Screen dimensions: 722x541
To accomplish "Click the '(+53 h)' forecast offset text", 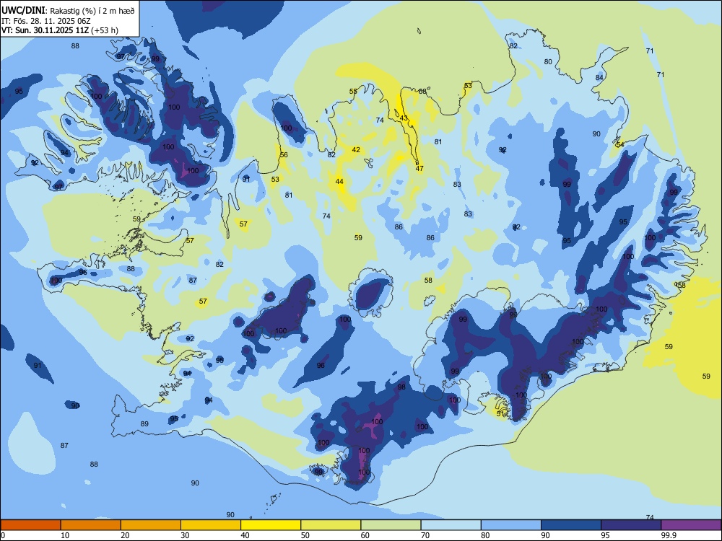I will pos(105,30).
